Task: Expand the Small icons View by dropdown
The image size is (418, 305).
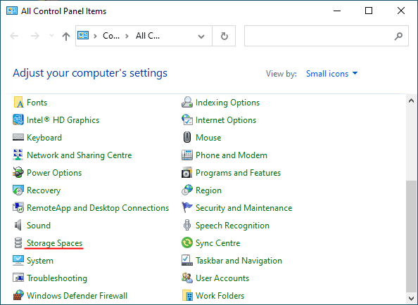Action: pyautogui.click(x=331, y=74)
